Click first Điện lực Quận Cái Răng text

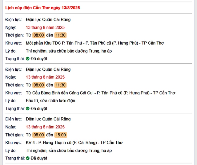[x=48, y=20]
